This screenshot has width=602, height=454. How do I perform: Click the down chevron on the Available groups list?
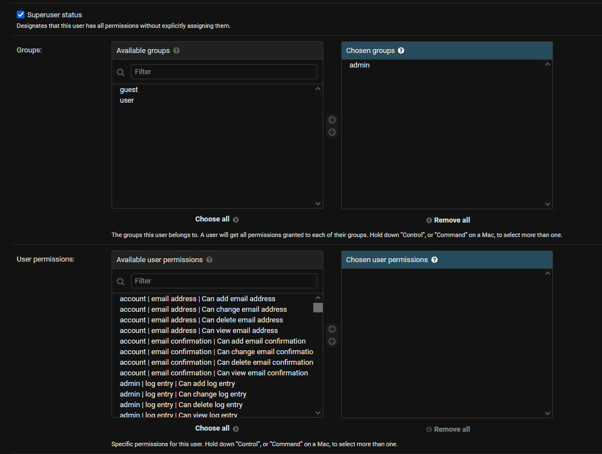coord(318,203)
